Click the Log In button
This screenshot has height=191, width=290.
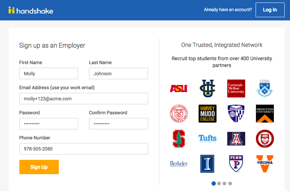[x=270, y=10]
